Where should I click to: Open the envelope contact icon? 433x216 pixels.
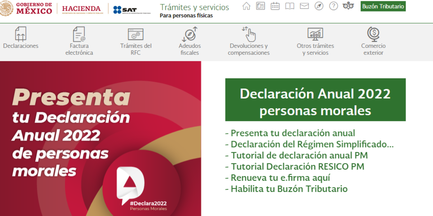(x=304, y=6)
